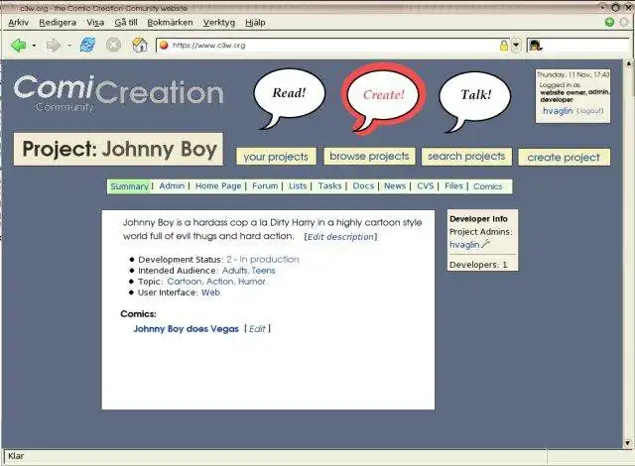Open the Forward button history dropdown arrow
The width and height of the screenshot is (635, 466).
point(69,46)
